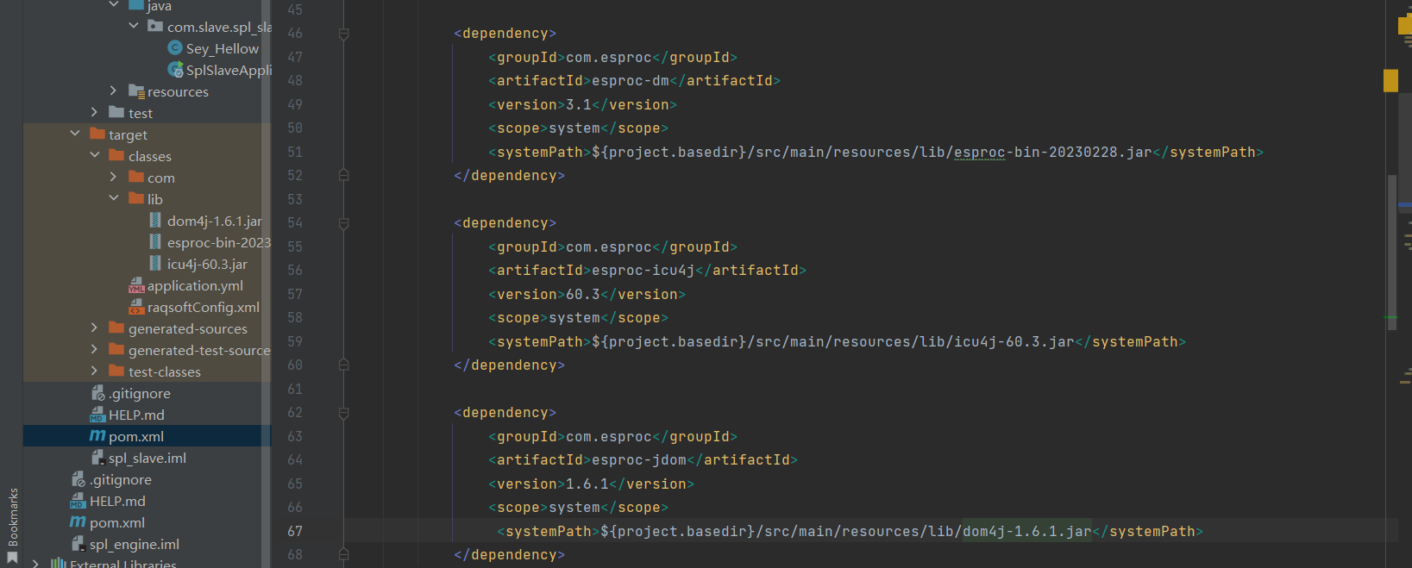Click the SplSlaveApplication run class icon
The image size is (1412, 568).
(x=176, y=70)
